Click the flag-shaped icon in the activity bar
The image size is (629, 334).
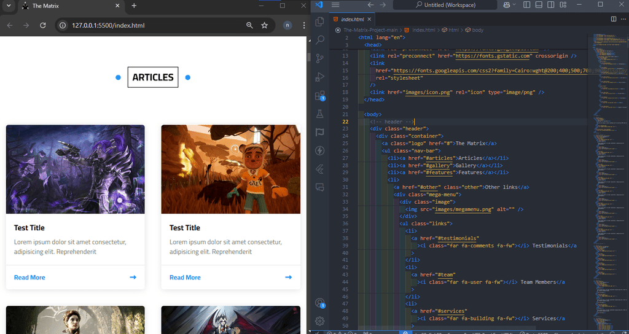319,133
